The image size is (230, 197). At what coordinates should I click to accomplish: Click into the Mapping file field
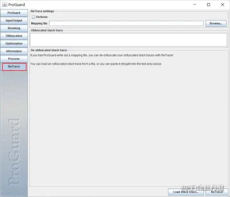point(126,23)
